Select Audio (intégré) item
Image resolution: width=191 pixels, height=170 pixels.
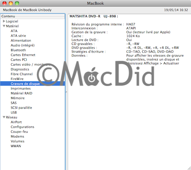(23, 45)
